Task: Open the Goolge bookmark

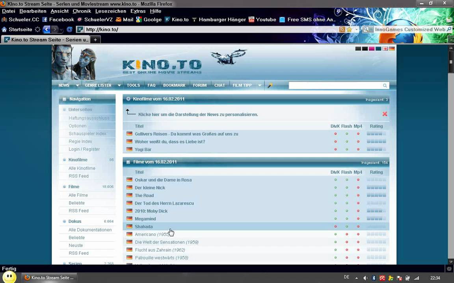Action: (x=149, y=20)
